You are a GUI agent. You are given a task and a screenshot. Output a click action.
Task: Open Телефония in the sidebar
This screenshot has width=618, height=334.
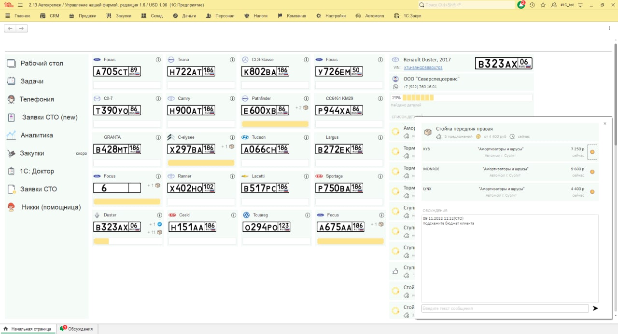pyautogui.click(x=37, y=99)
